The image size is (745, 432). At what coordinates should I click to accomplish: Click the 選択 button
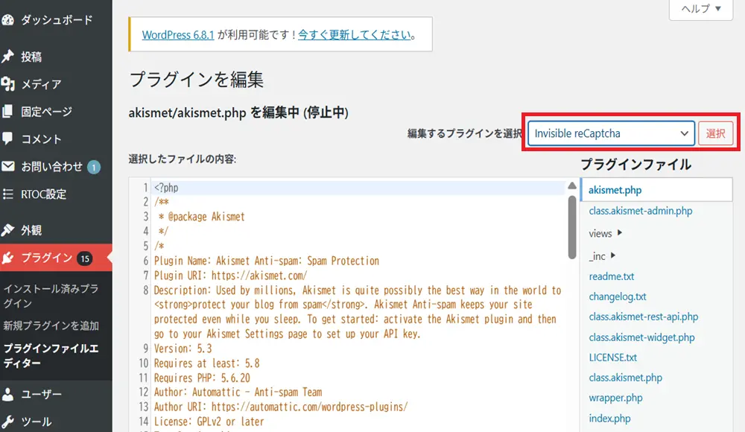coord(715,133)
